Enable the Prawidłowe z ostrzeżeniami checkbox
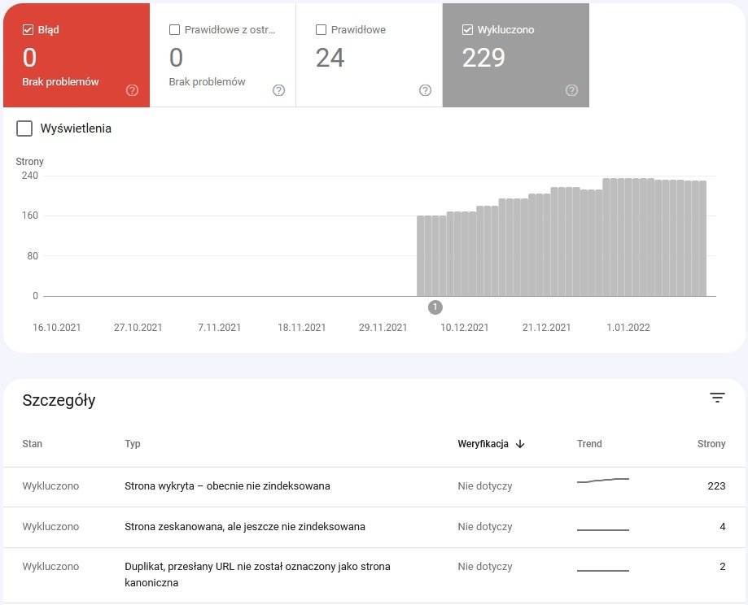The image size is (748, 605). pyautogui.click(x=174, y=30)
